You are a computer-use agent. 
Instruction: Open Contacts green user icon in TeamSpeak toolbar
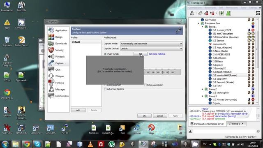228,13
